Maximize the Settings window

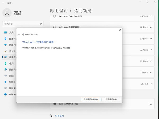click(x=148, y=2)
